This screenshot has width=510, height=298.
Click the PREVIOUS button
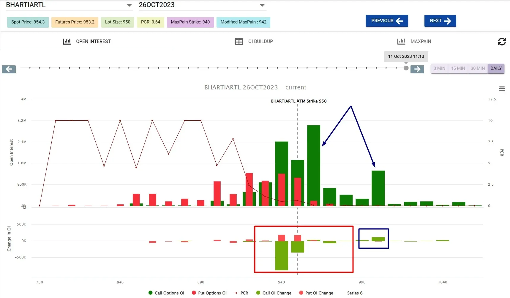[387, 21]
